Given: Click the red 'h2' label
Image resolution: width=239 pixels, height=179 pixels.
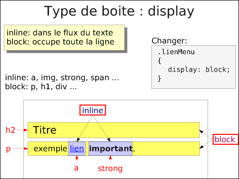Looking at the screenshot, I should pos(10,130).
